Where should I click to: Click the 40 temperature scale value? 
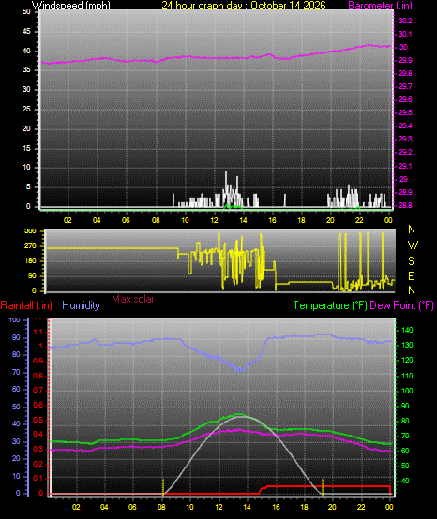pyautogui.click(x=405, y=481)
